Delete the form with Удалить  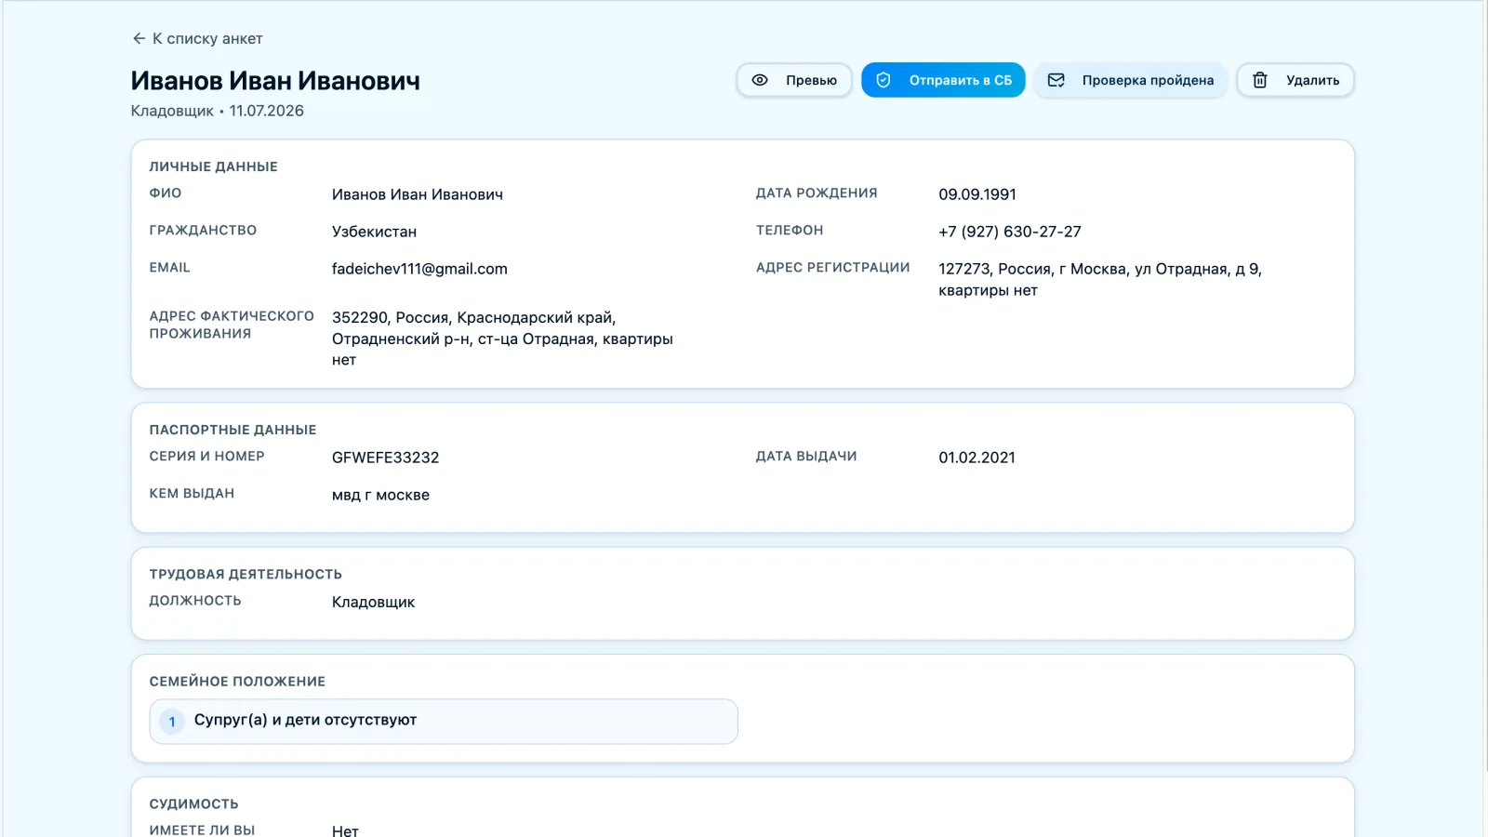1295,80
